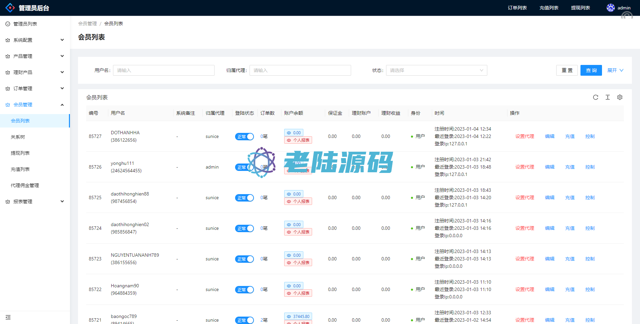This screenshot has width=640, height=324.
Task: Click 设置代理 for user NGUYENTUANANH789
Action: pos(524,259)
